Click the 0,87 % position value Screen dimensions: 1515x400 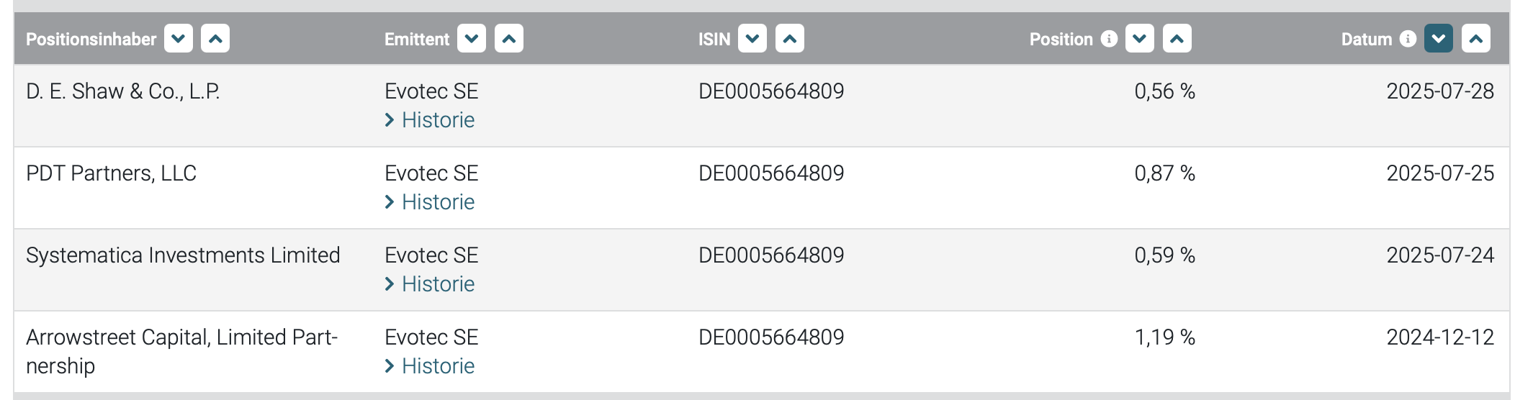[1164, 173]
